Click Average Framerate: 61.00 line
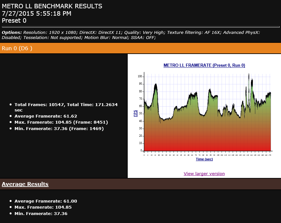The image size is (281, 223). click(x=46, y=201)
